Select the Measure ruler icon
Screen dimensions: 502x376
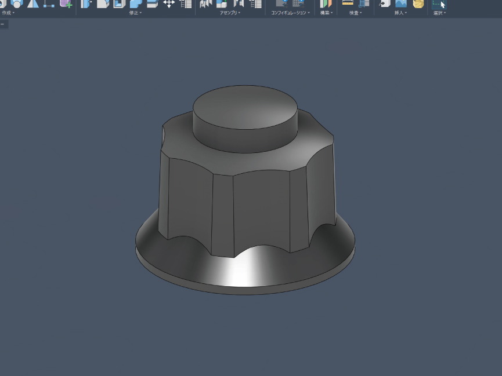348,3
